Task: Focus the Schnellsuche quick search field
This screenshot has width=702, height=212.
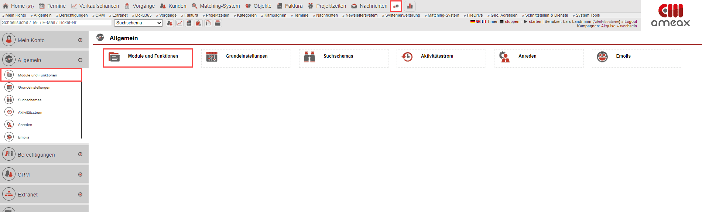Action: point(56,23)
